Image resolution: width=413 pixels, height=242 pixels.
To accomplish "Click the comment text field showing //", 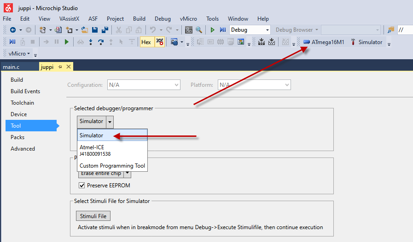I will pos(405,30).
